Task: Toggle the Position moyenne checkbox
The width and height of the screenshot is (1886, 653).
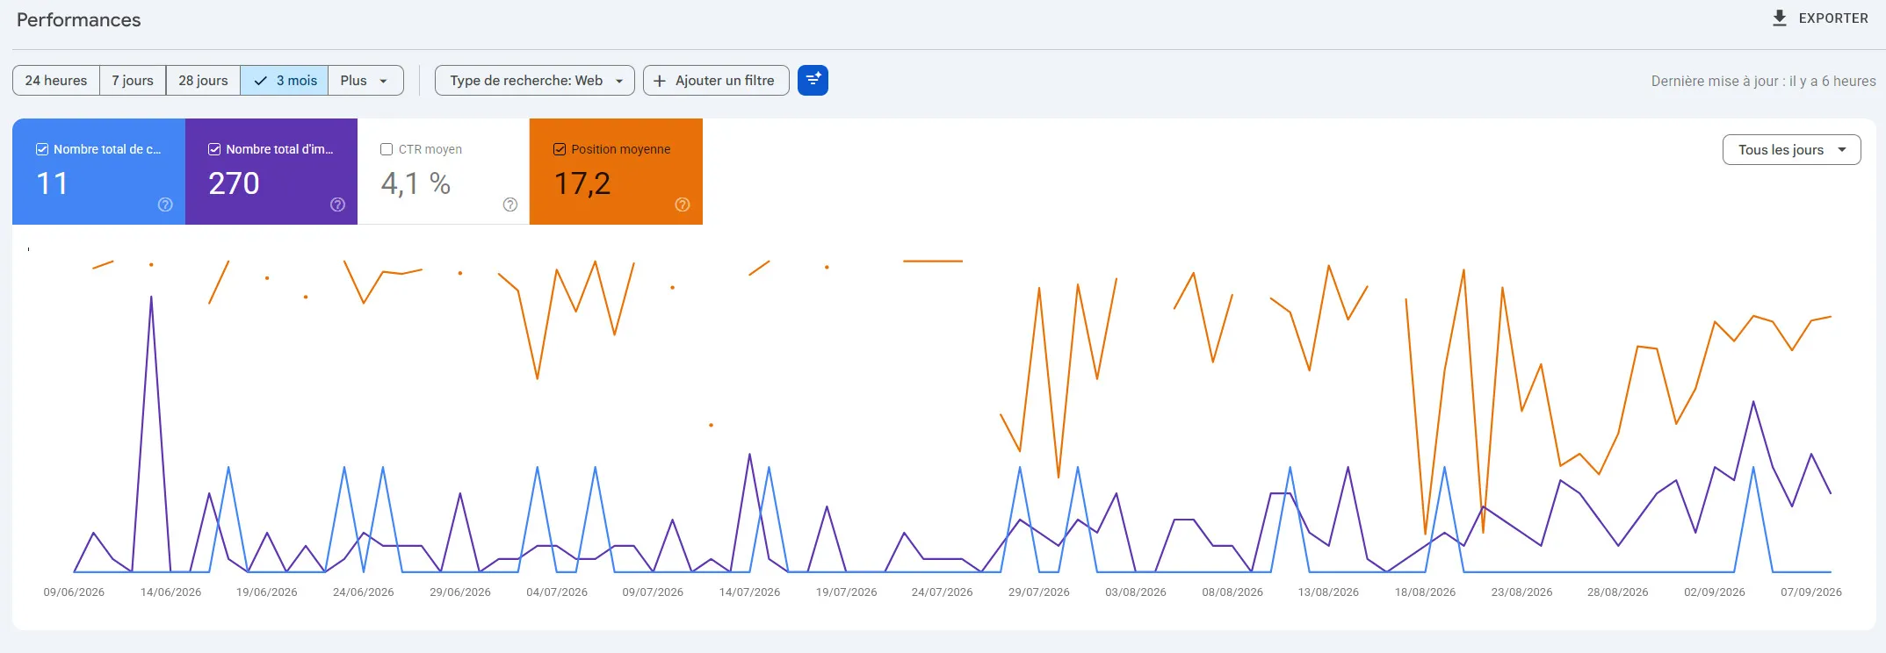Action: click(560, 149)
